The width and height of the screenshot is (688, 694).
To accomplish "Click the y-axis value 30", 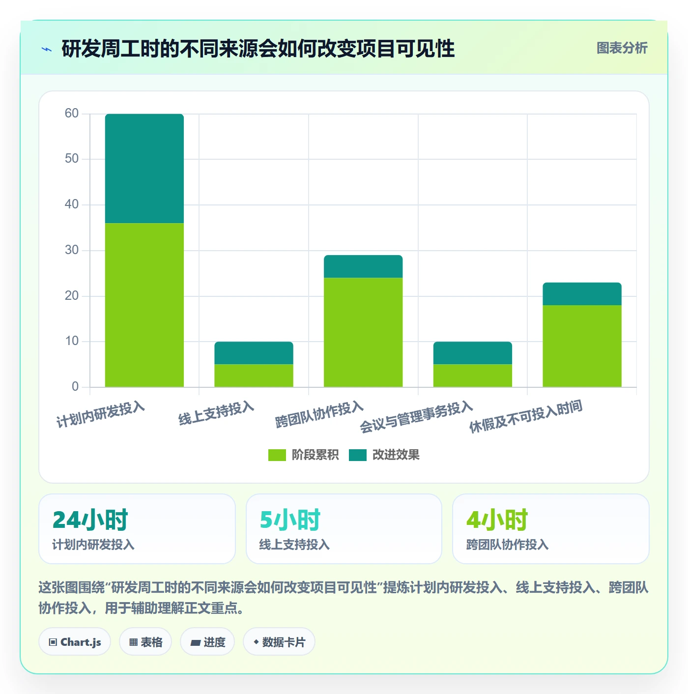I will [x=72, y=250].
